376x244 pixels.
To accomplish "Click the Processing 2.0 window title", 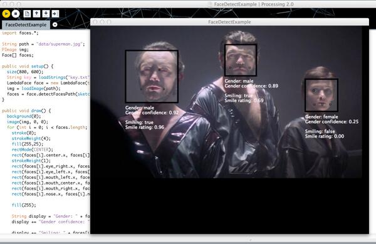I will pyautogui.click(x=254, y=4).
